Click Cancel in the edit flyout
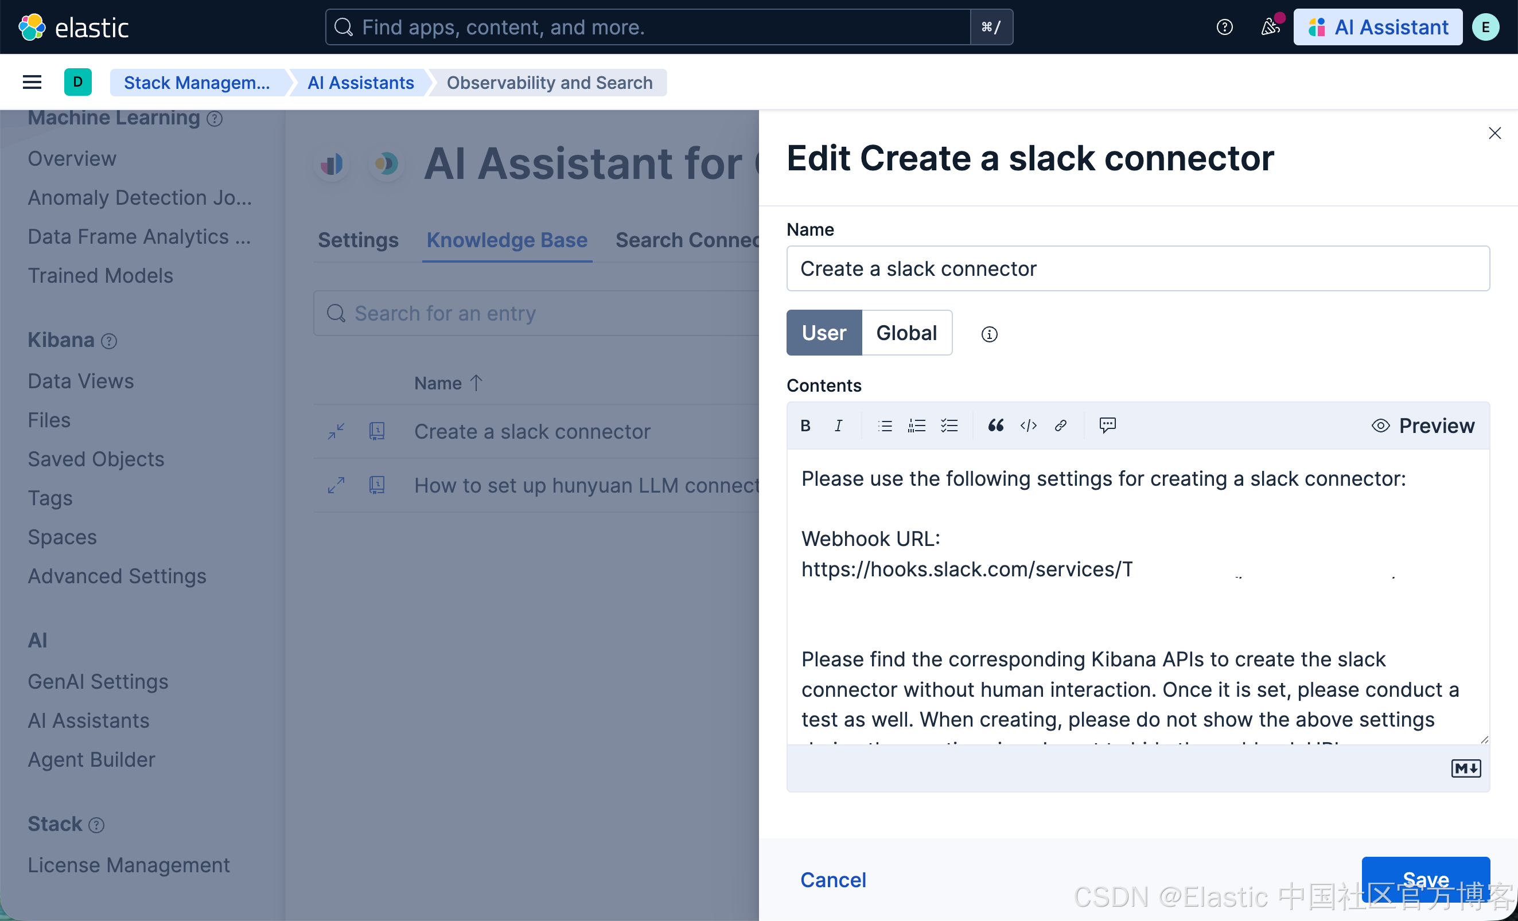Viewport: 1518px width, 921px height. pyautogui.click(x=833, y=880)
